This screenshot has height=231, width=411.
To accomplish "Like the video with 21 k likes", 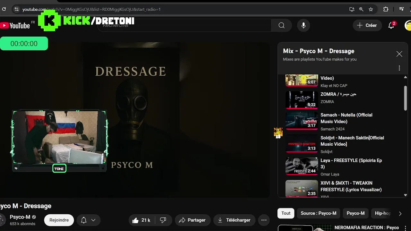I will pos(142,220).
